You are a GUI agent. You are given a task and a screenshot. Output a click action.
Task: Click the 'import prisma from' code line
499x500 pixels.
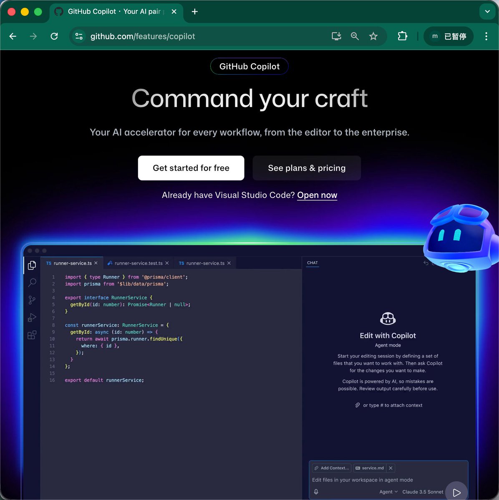point(117,284)
